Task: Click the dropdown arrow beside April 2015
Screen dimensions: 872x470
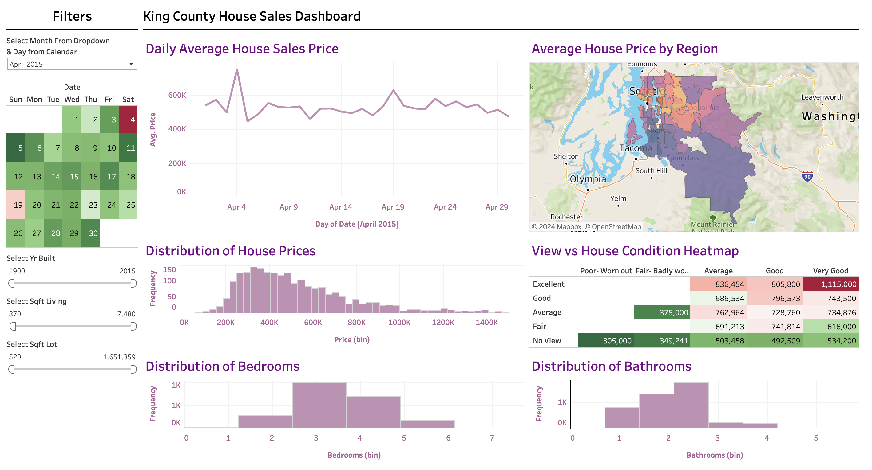Action: point(131,64)
